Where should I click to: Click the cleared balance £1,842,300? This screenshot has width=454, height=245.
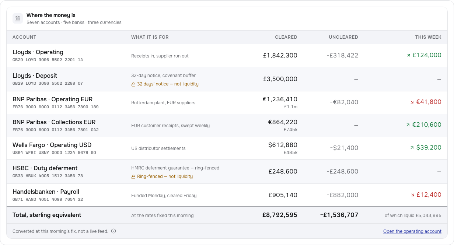[280, 56]
